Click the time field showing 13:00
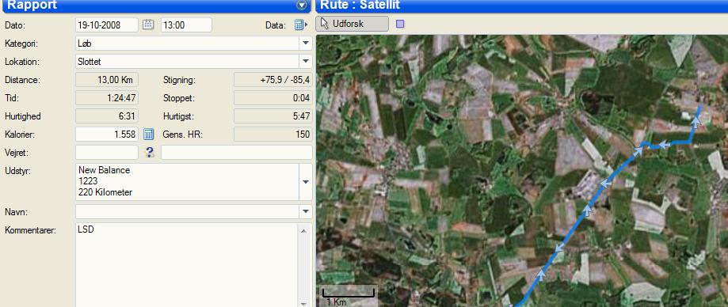Screen dimensions: 728x307 pyautogui.click(x=186, y=25)
